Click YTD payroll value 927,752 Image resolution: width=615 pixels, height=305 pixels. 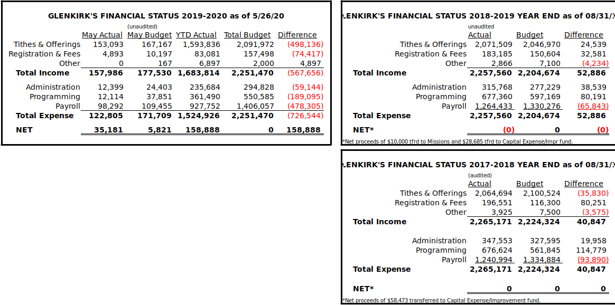(x=205, y=106)
